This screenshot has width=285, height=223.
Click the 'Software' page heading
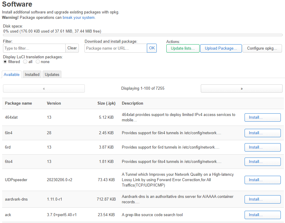pos(17,4)
